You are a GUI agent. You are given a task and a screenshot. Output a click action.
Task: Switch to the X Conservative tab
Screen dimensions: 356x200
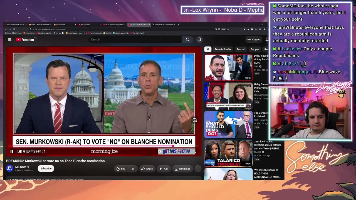pyautogui.click(x=163, y=25)
